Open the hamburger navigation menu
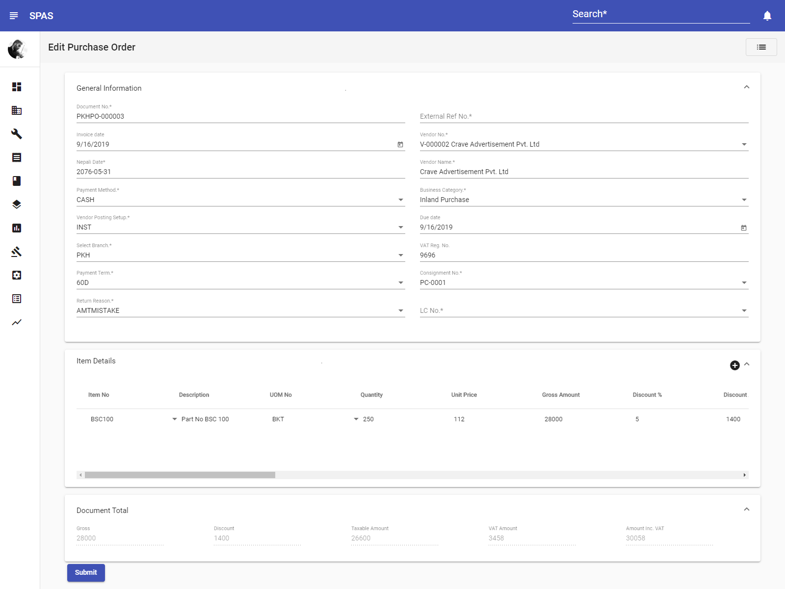 pos(14,16)
